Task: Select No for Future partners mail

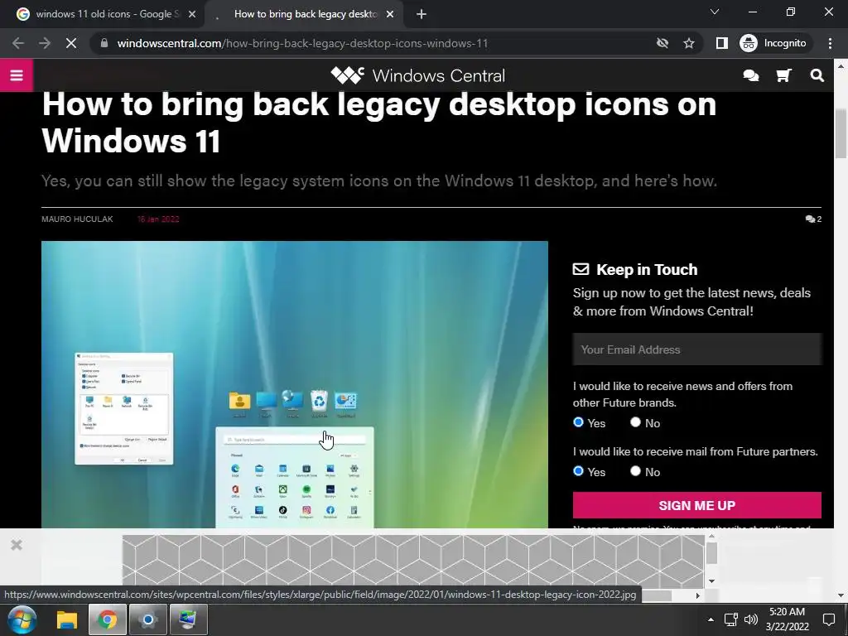Action: [635, 471]
